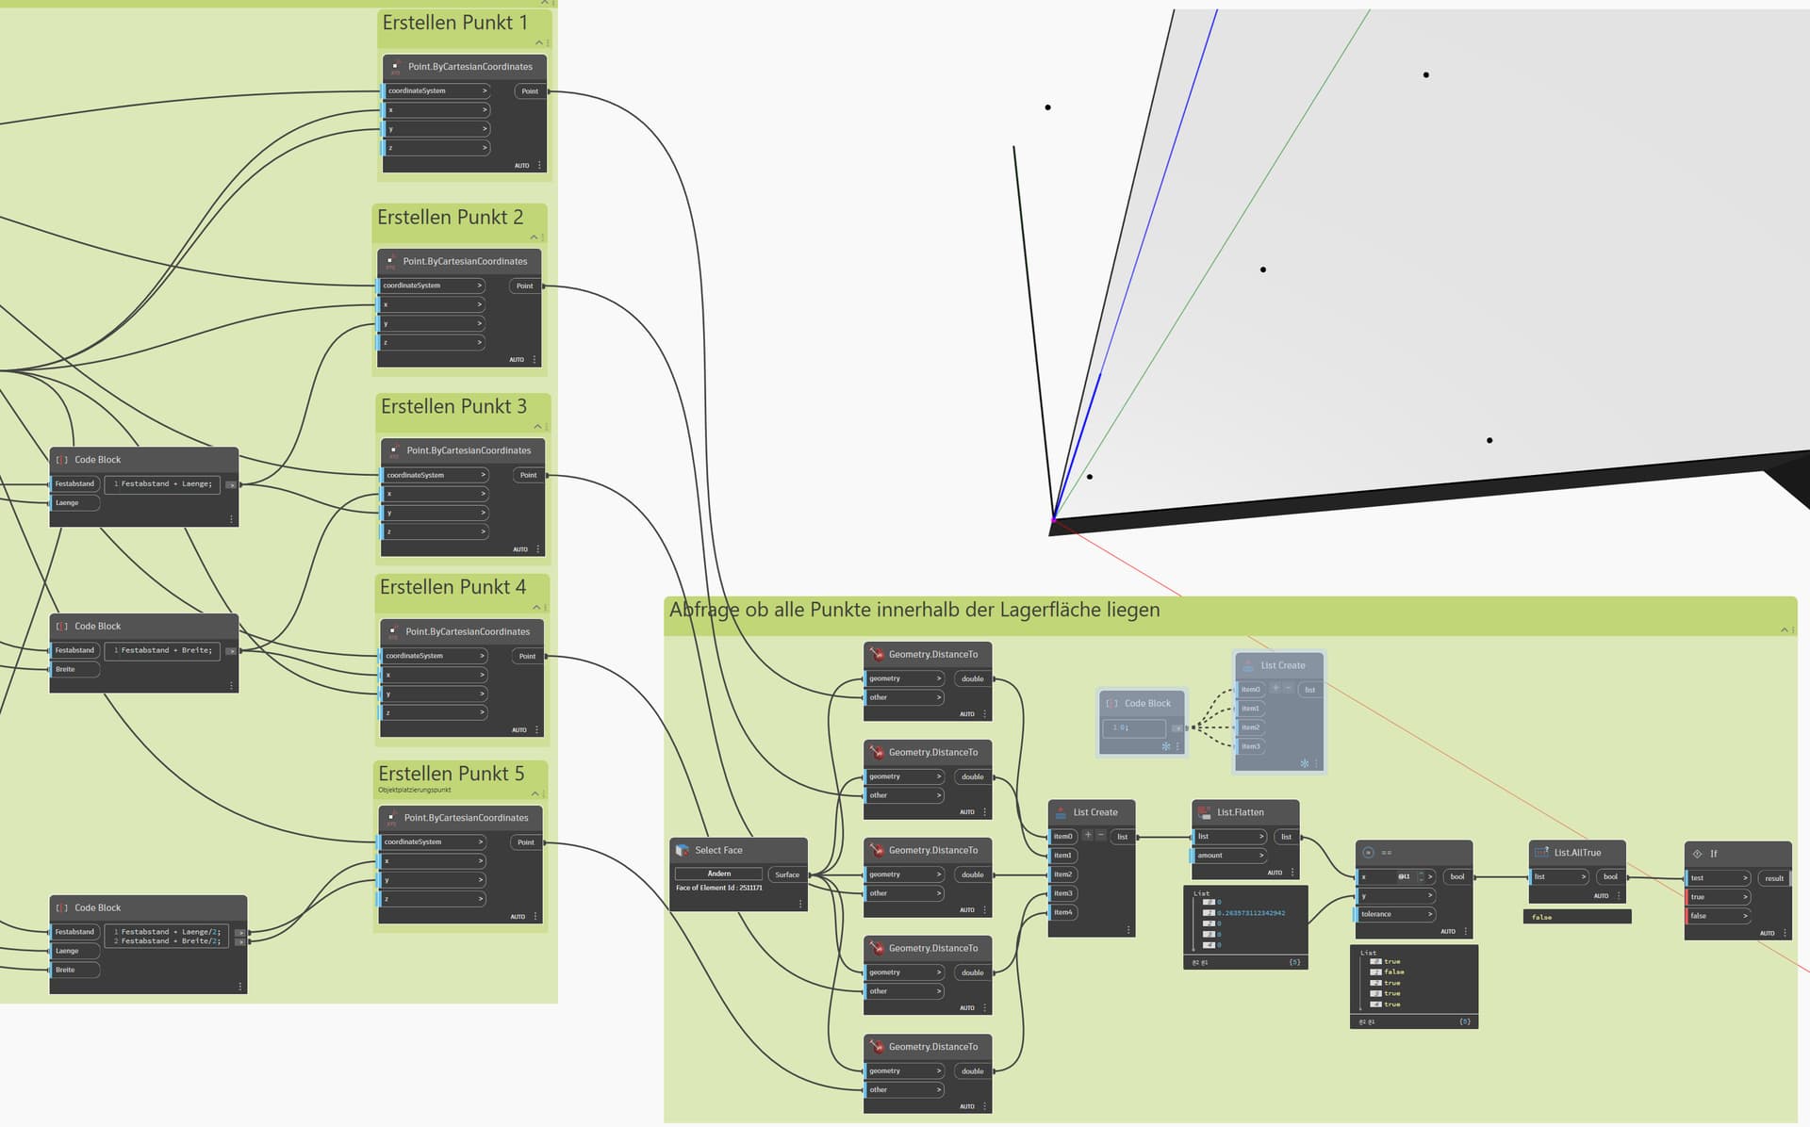Screen dimensions: 1810x1127
Task: Remove an input with List Create minus button
Action: click(1100, 836)
